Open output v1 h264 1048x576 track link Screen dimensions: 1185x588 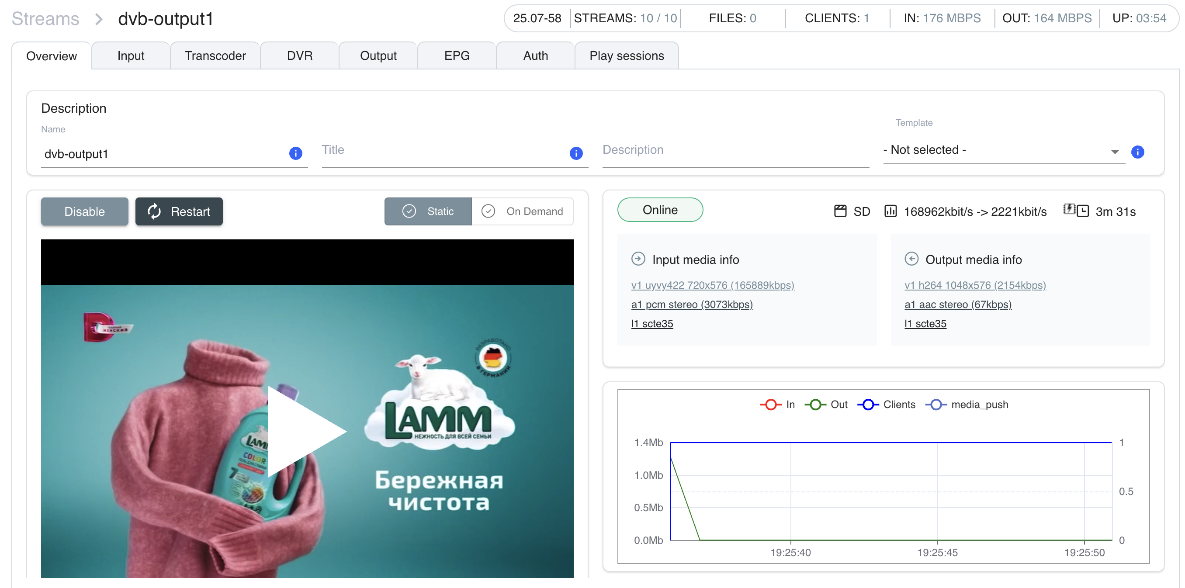coord(975,286)
